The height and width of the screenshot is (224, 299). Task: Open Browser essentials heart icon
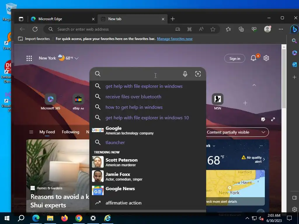(x=254, y=29)
